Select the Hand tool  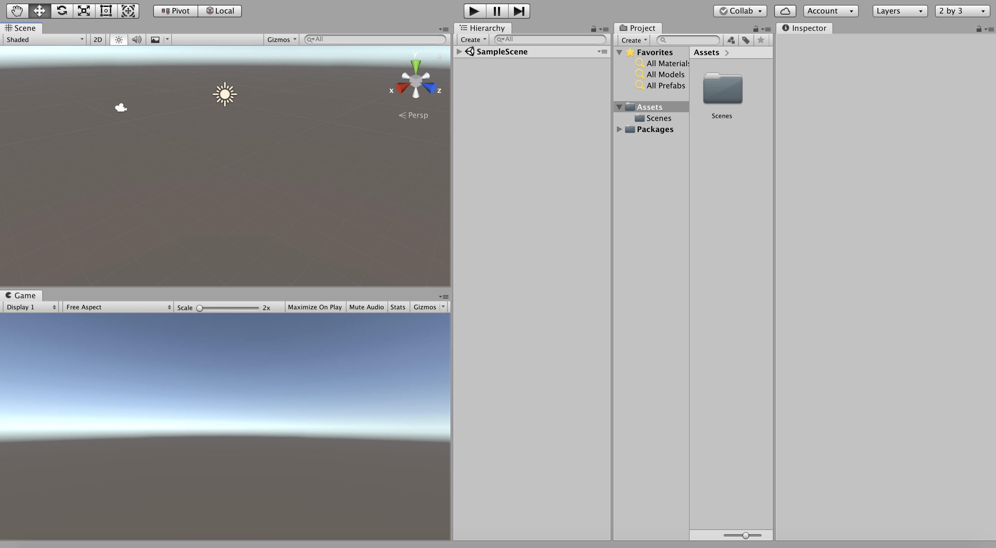click(17, 11)
